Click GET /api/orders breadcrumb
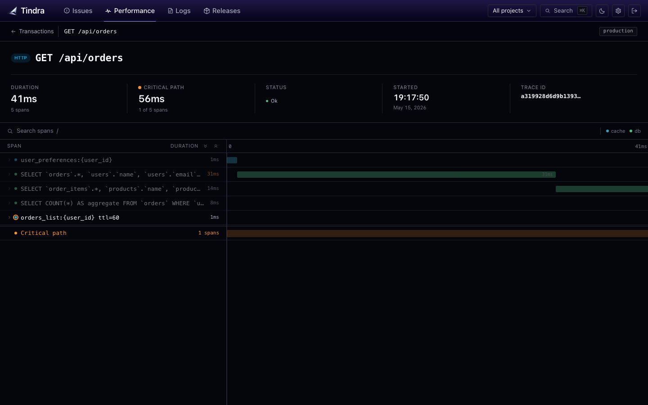The image size is (648, 405). click(90, 31)
